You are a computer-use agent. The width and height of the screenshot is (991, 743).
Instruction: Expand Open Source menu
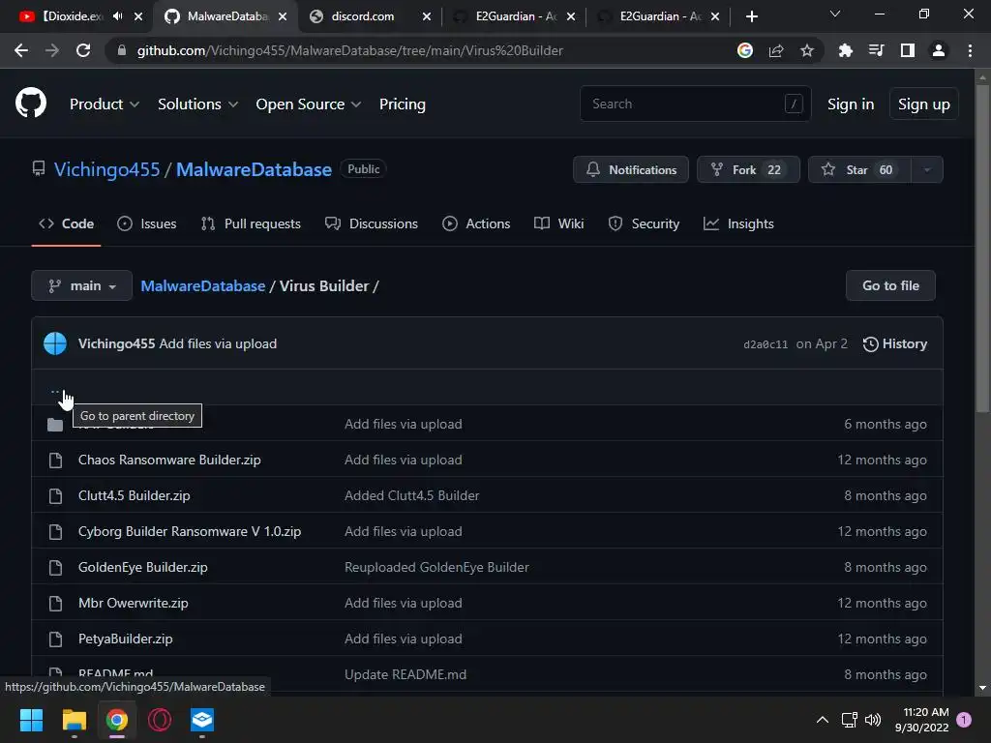[x=309, y=104]
